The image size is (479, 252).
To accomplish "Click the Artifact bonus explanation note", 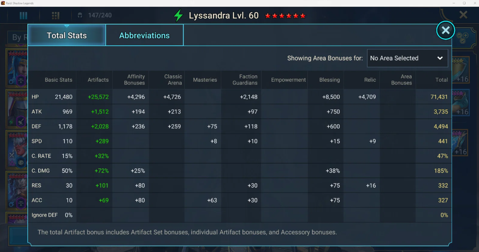I will 187,232.
